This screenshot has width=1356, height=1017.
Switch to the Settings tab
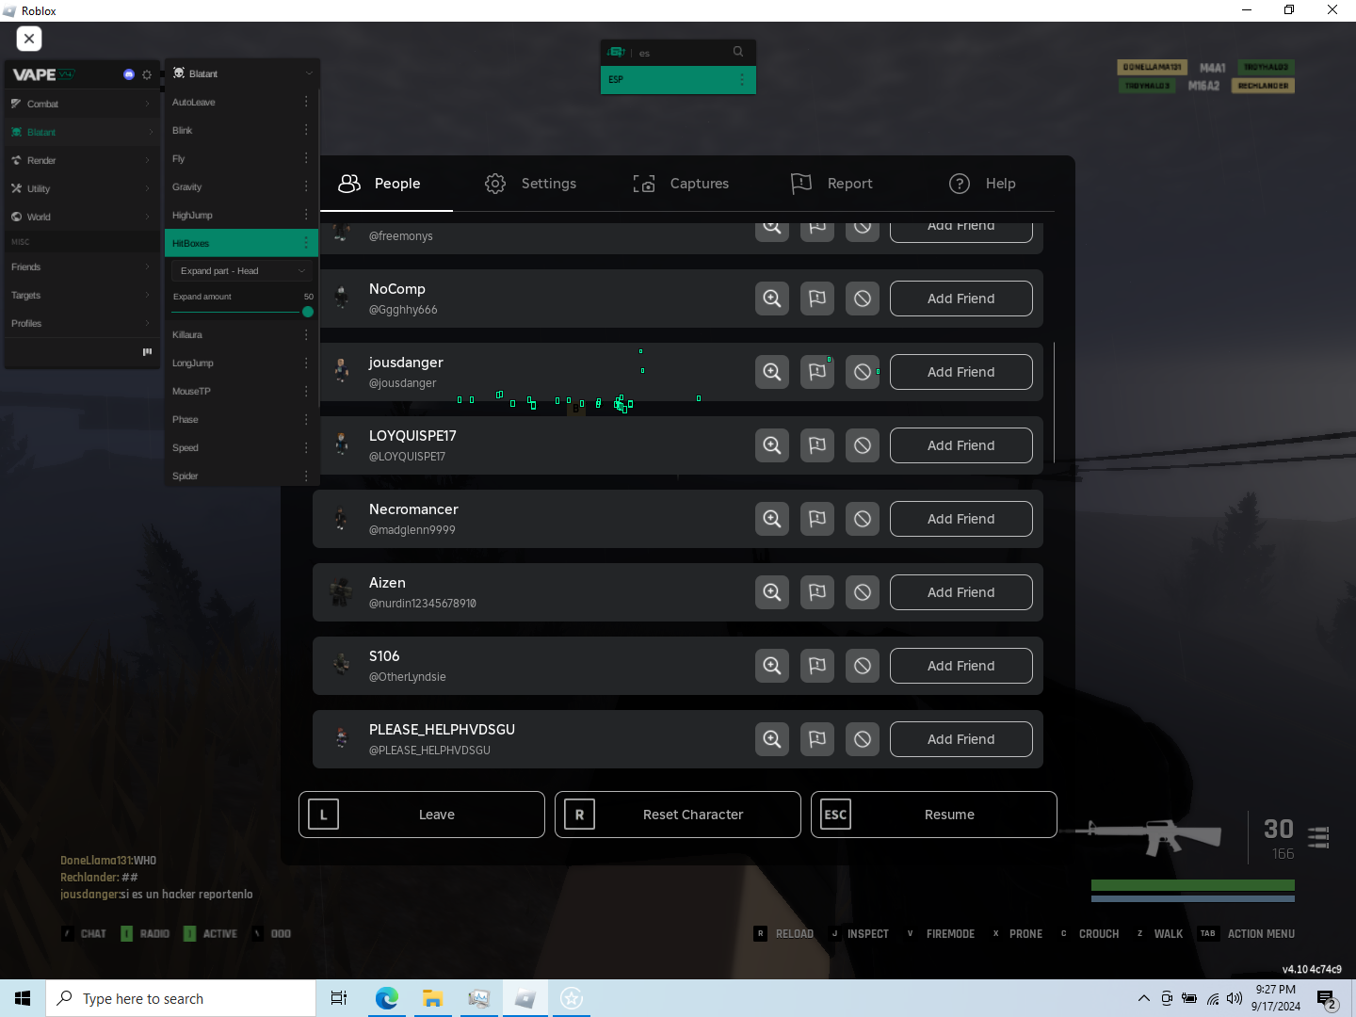point(530,184)
